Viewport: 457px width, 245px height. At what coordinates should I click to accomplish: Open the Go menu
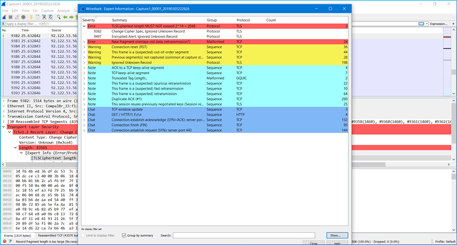pyautogui.click(x=35, y=11)
